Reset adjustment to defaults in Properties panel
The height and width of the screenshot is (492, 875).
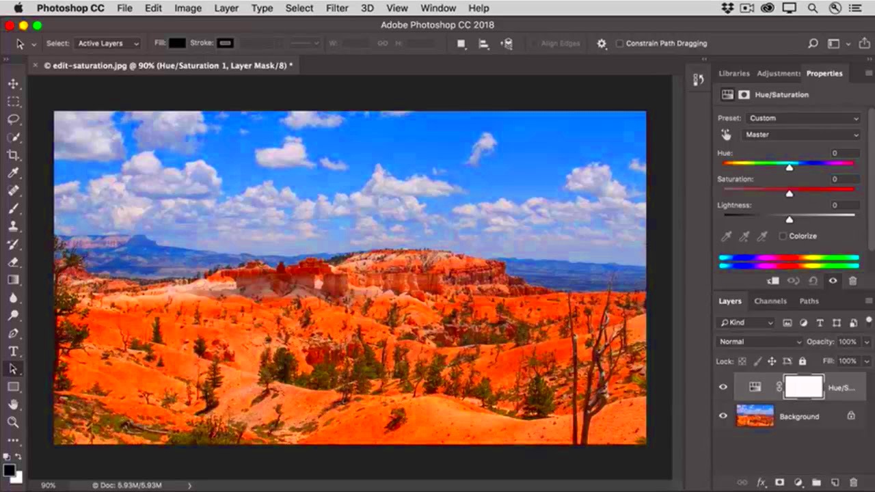pos(813,281)
